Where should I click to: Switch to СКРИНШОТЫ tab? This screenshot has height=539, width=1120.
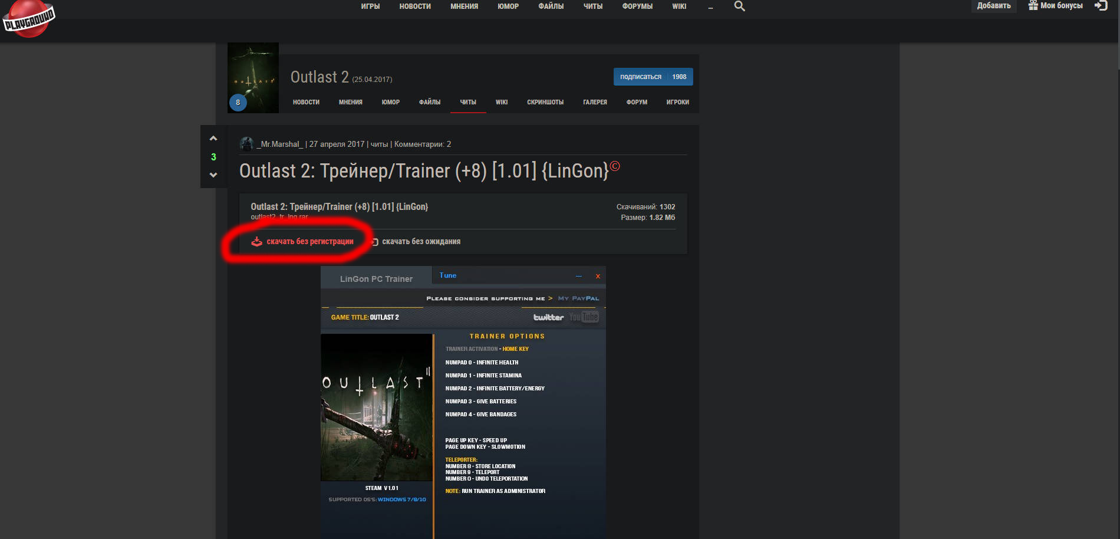pos(545,102)
